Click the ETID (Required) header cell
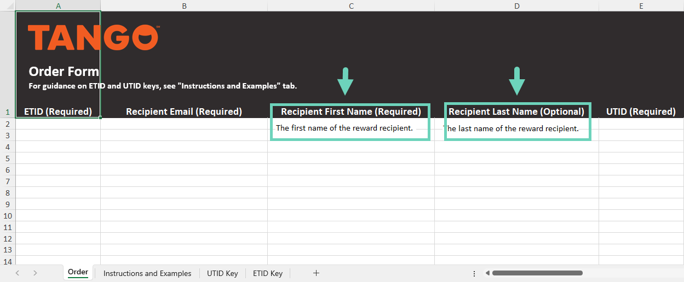This screenshot has height=282, width=684. [58, 111]
